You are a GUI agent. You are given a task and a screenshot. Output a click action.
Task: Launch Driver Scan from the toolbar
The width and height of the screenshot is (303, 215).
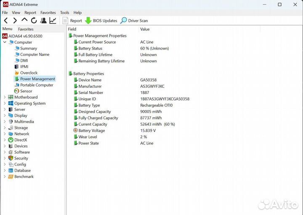click(134, 21)
